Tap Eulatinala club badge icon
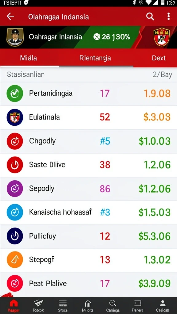Viewport: 177px width, 314px height. [15, 117]
